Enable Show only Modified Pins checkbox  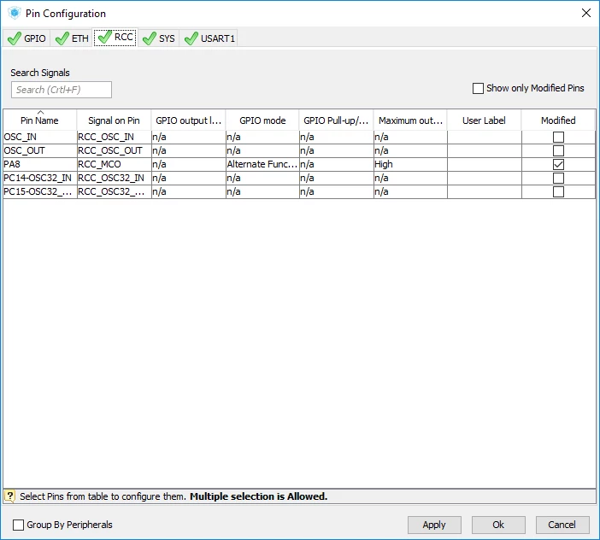click(x=478, y=88)
